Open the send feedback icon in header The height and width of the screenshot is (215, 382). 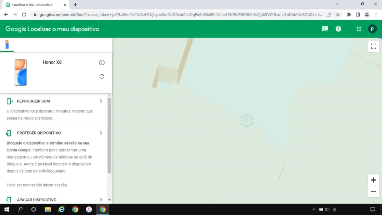[325, 29]
